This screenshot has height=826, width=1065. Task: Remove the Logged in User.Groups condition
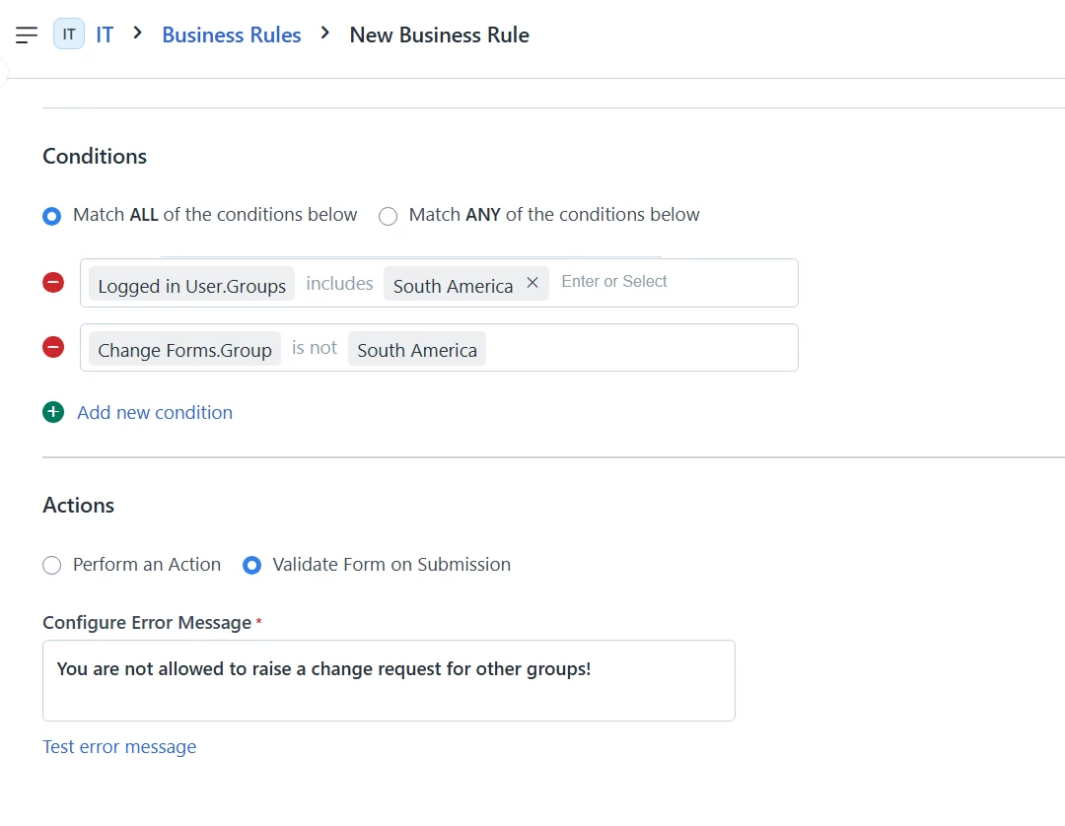pos(53,283)
